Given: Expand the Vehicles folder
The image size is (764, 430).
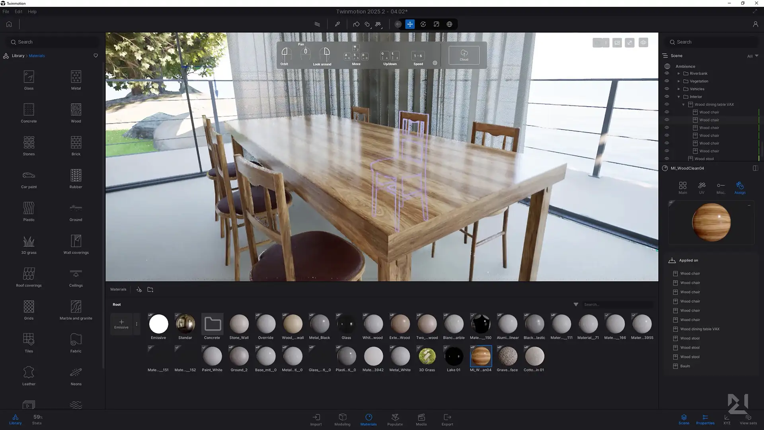Looking at the screenshot, I should [679, 89].
